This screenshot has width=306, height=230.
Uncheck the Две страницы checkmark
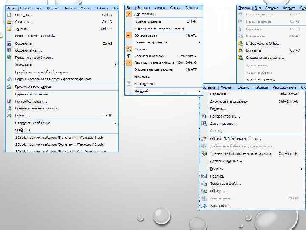pos(129,14)
